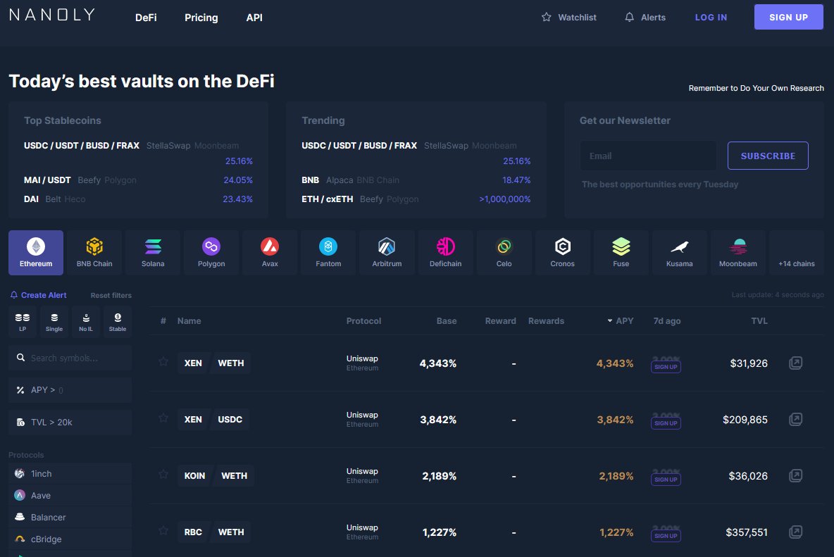Viewport: 834px width, 557px height.
Task: Select the Polygon chain filter
Action: tap(211, 253)
